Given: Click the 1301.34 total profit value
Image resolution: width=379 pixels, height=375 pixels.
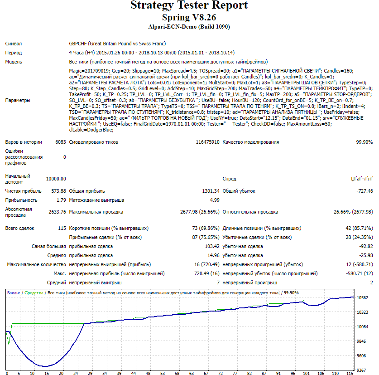Looking at the screenshot, I should click(211, 191).
